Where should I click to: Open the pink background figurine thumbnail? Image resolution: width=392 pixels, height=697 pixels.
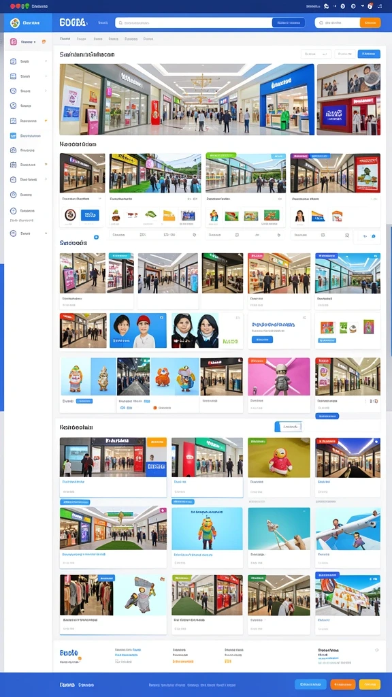point(279,376)
